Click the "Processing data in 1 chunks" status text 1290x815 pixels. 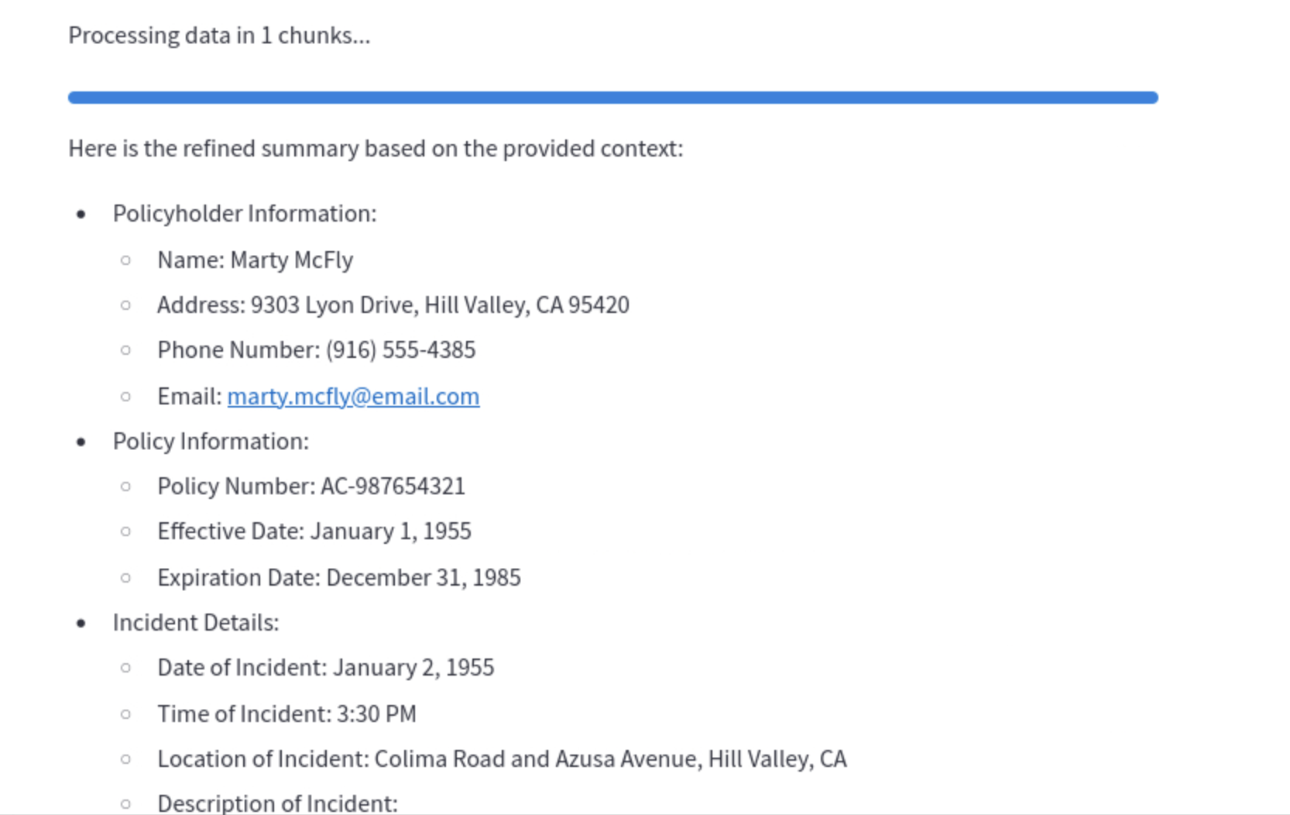click(219, 36)
